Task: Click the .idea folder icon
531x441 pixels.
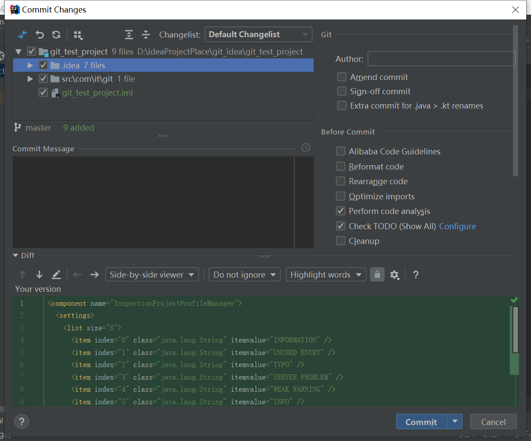Action: [x=55, y=65]
